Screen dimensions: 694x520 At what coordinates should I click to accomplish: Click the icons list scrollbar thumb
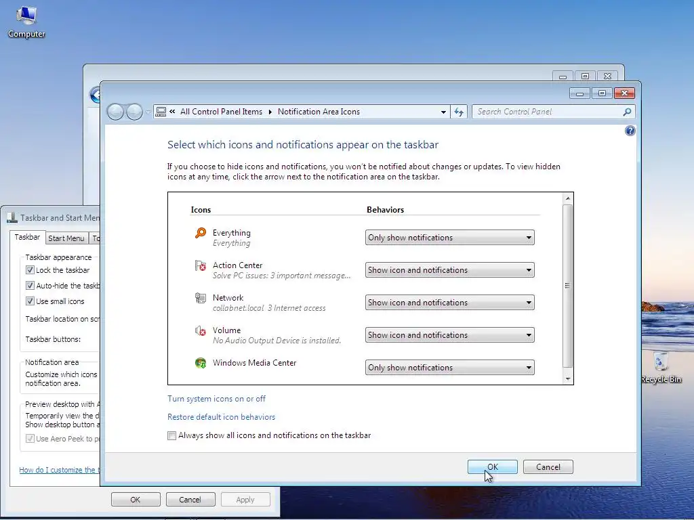[x=568, y=286]
